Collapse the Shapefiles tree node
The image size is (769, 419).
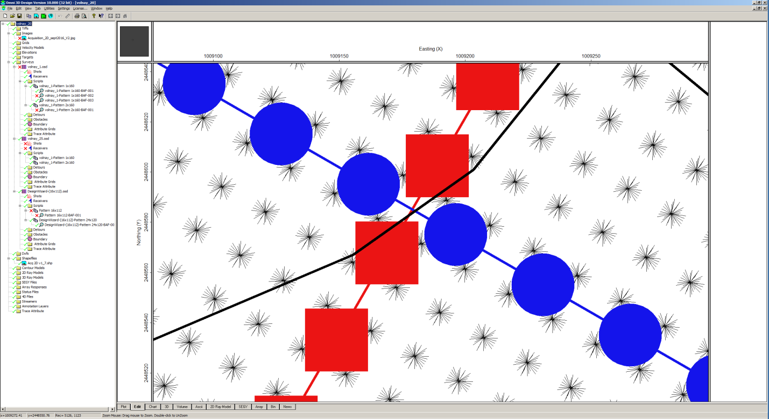[9, 258]
